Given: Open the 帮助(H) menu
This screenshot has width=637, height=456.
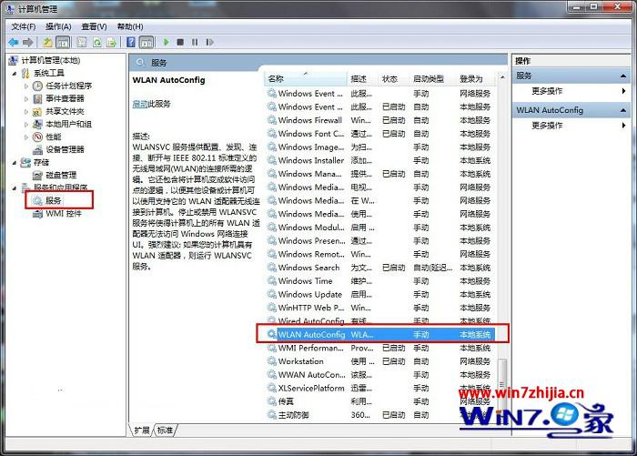Looking at the screenshot, I should 130,26.
